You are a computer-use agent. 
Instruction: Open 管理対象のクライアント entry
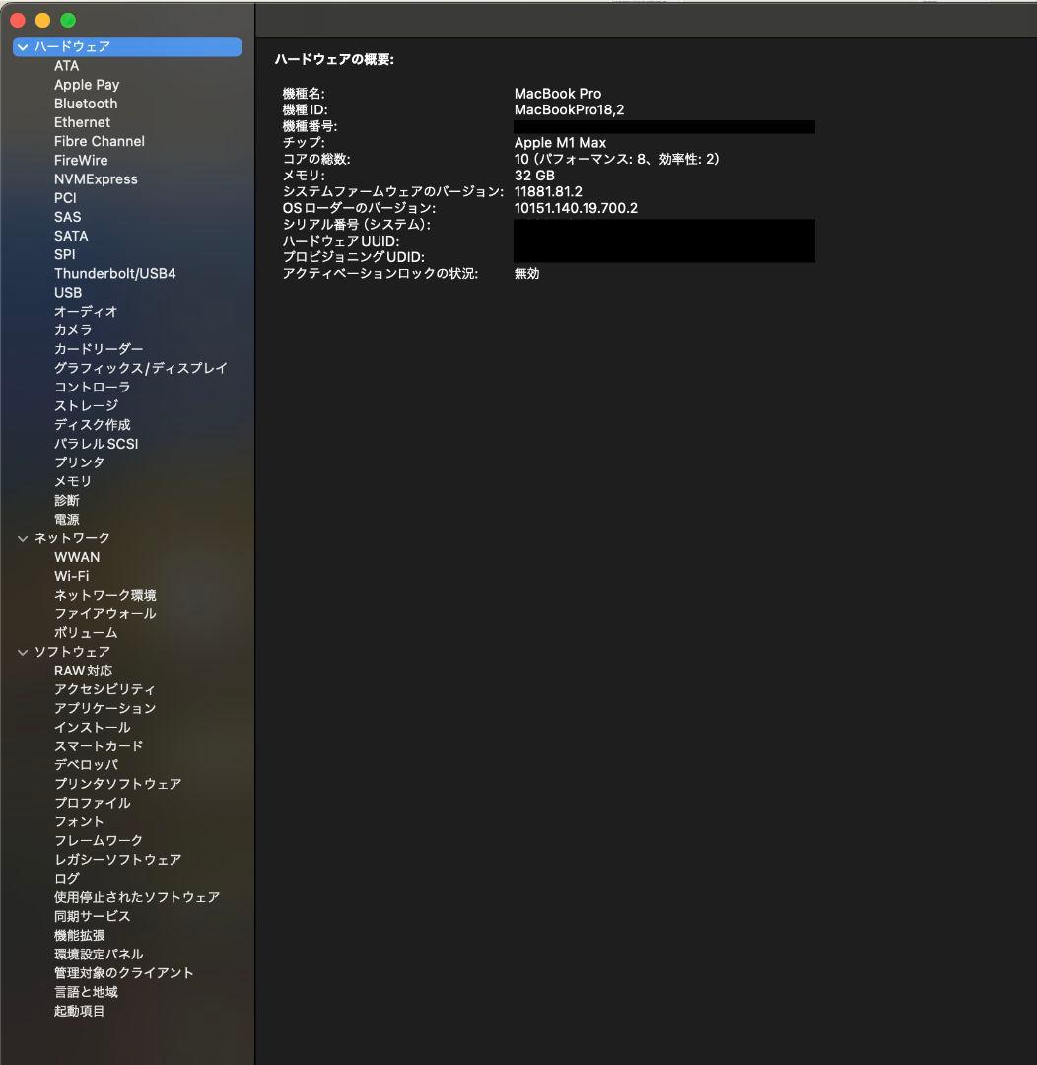pyautogui.click(x=124, y=973)
